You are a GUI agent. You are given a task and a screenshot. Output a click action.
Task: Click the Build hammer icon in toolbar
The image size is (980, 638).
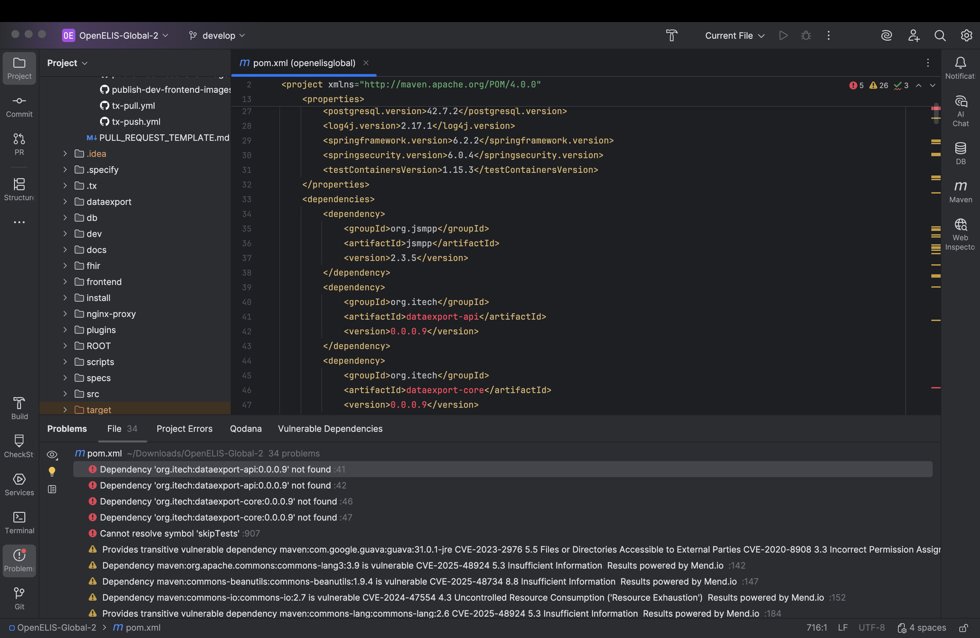click(x=672, y=35)
